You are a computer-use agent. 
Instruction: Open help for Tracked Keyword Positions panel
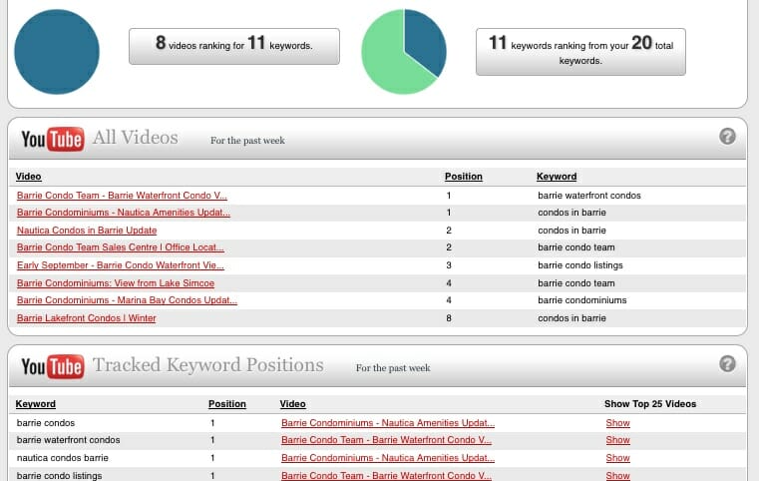pos(727,364)
